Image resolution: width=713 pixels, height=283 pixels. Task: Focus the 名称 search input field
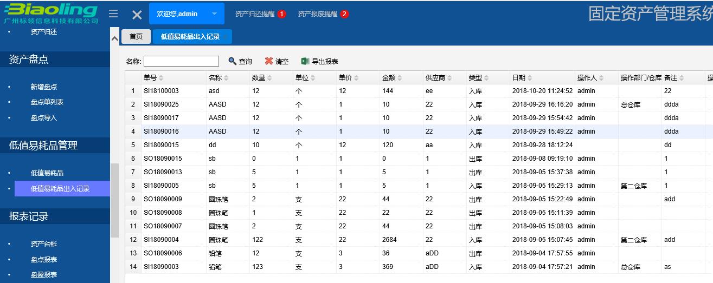tap(181, 62)
